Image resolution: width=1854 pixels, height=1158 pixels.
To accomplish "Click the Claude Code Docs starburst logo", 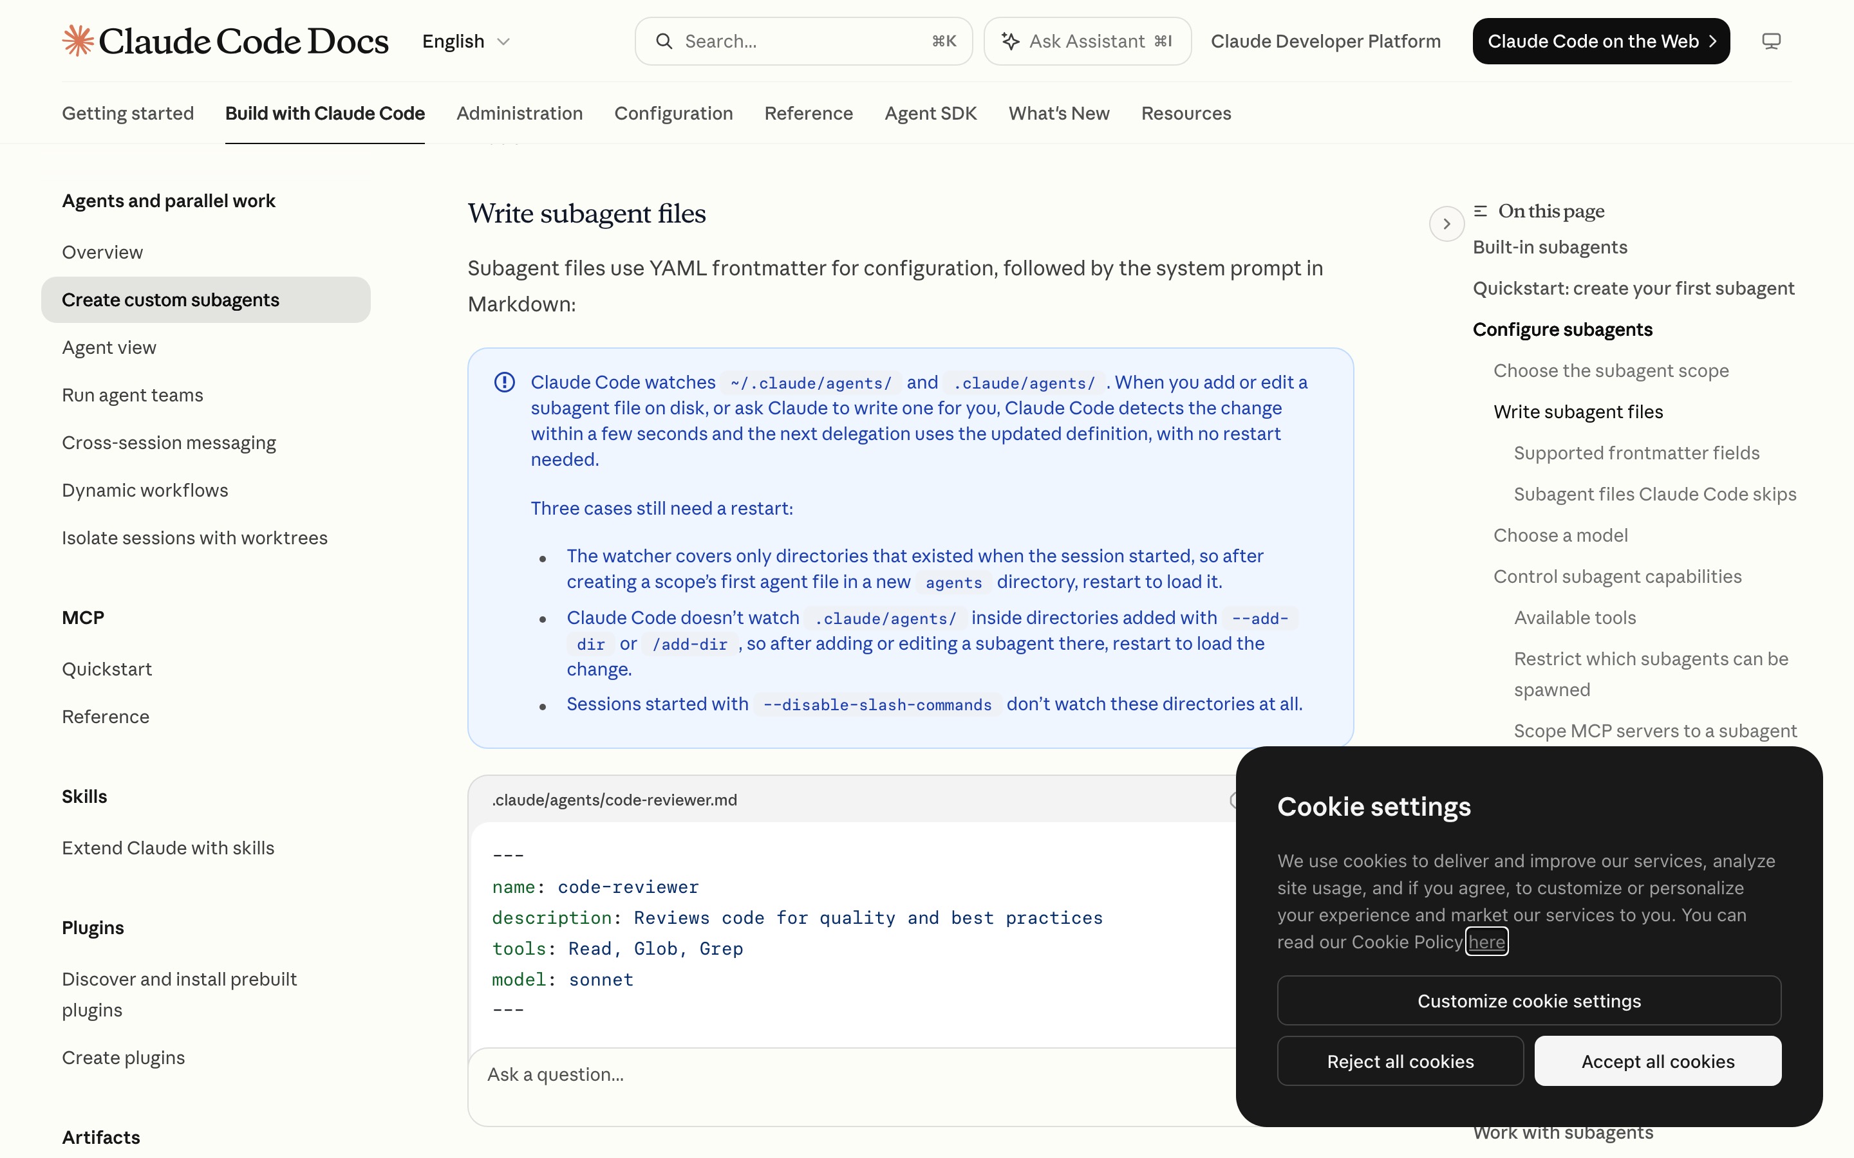I will point(78,41).
